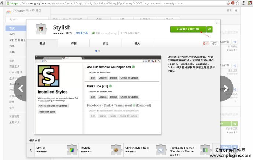Close the Stylish detail dialog

click(x=217, y=23)
